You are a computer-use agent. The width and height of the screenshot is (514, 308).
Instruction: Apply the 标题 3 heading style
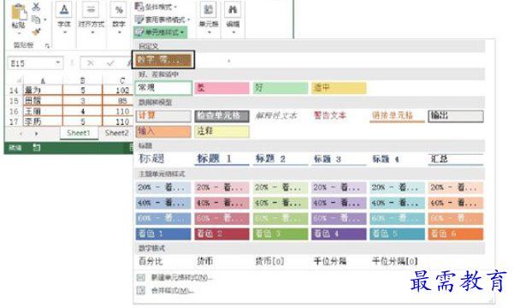[x=339, y=159]
